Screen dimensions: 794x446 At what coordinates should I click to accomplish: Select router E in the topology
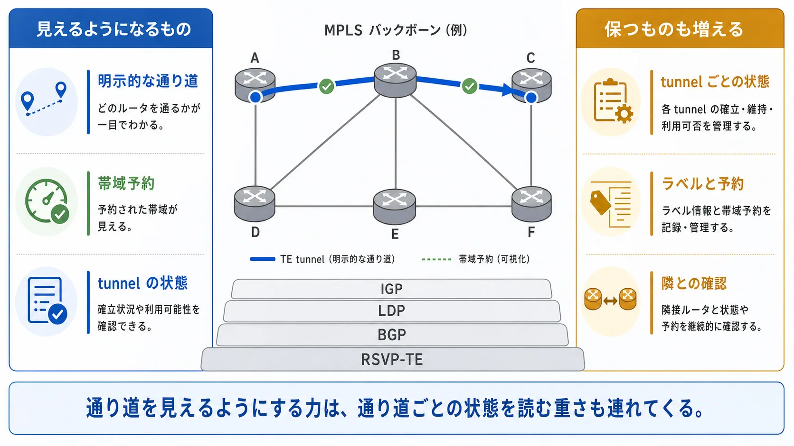point(395,207)
